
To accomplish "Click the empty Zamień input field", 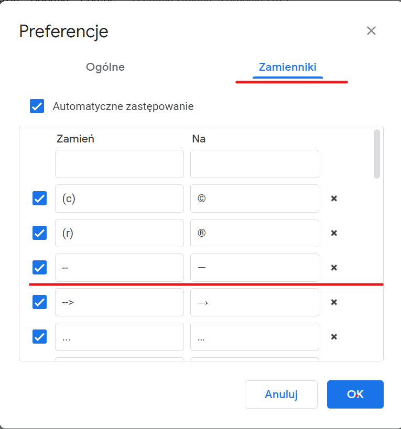I will tap(119, 164).
